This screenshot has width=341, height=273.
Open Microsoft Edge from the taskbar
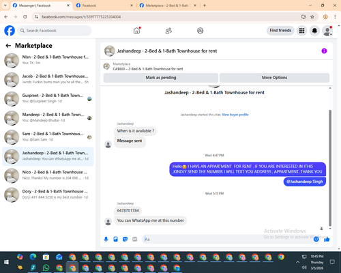click(33, 257)
